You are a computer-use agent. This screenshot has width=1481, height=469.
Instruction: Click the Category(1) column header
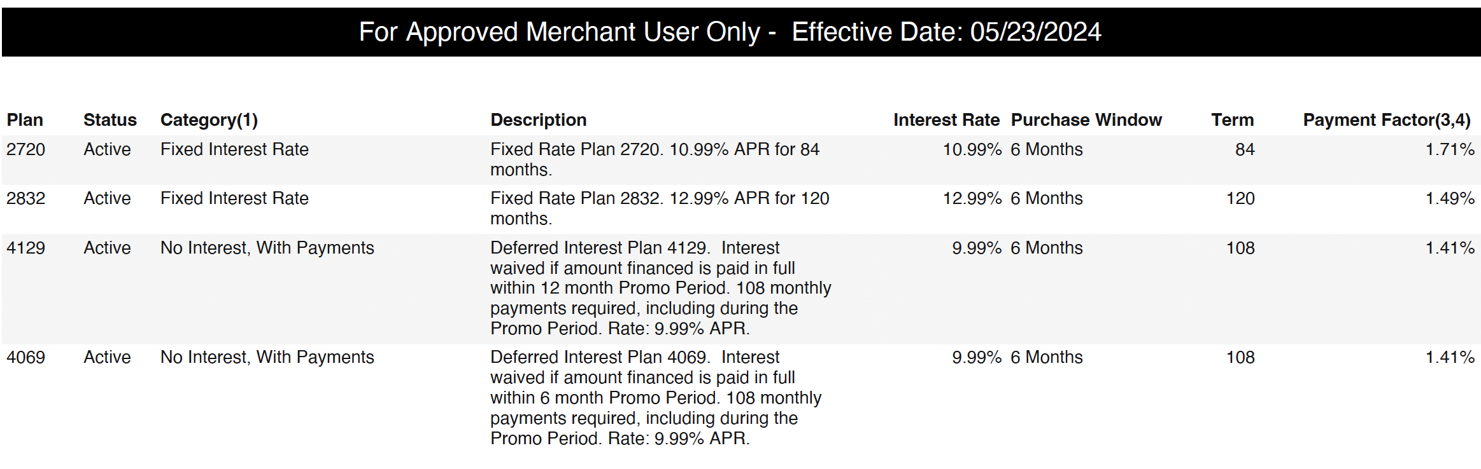point(209,120)
